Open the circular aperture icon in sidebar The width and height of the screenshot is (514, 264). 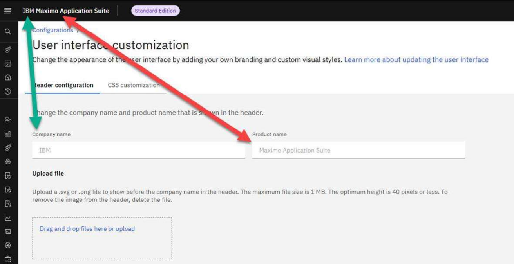pos(7,246)
